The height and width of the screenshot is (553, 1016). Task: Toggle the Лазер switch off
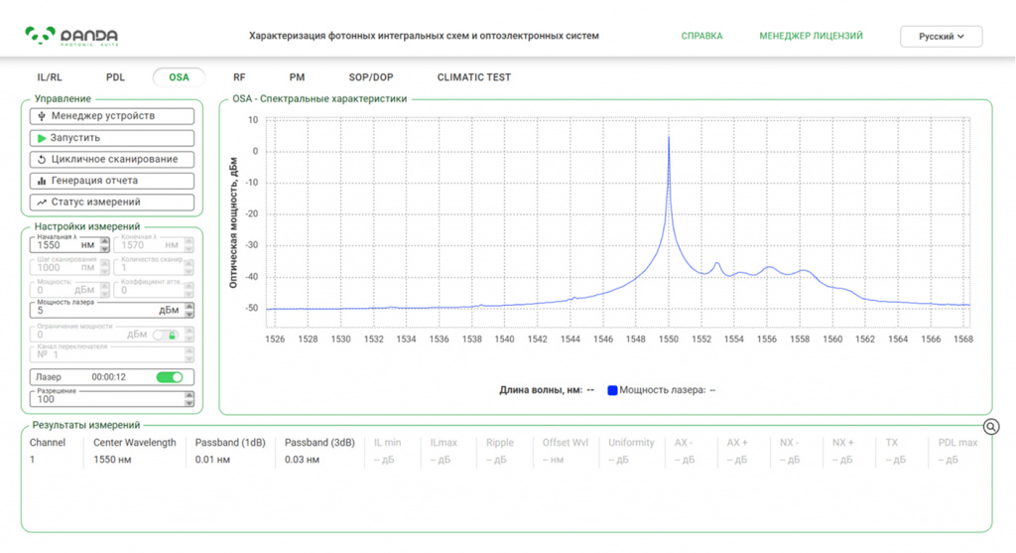point(170,377)
